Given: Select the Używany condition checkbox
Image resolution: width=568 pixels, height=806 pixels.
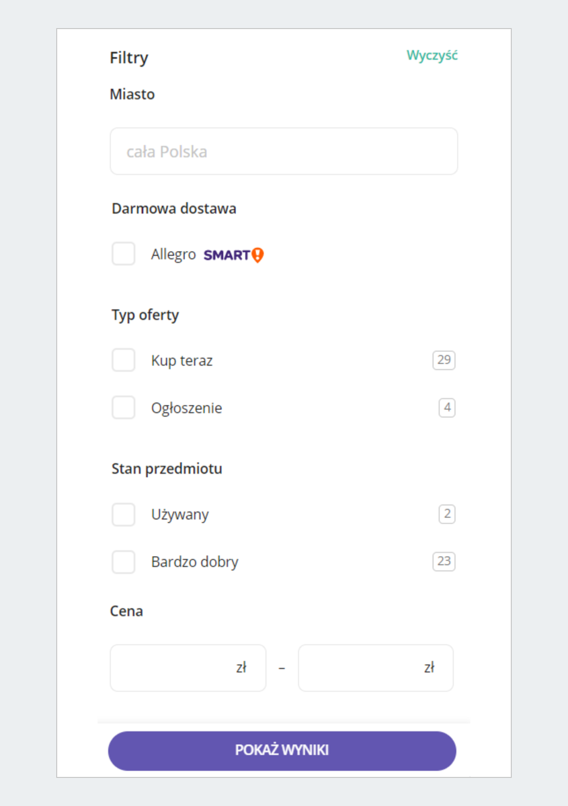Looking at the screenshot, I should 124,514.
